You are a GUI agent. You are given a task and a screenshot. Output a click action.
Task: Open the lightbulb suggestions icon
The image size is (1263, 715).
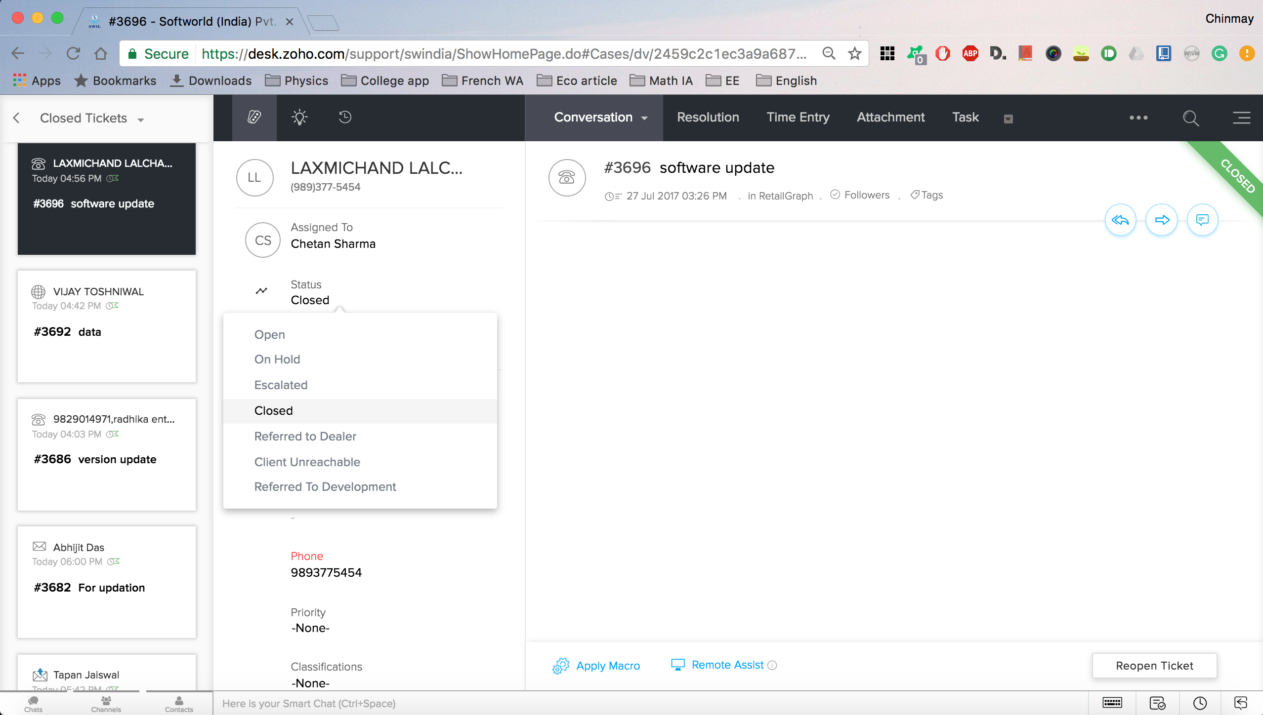coord(299,118)
